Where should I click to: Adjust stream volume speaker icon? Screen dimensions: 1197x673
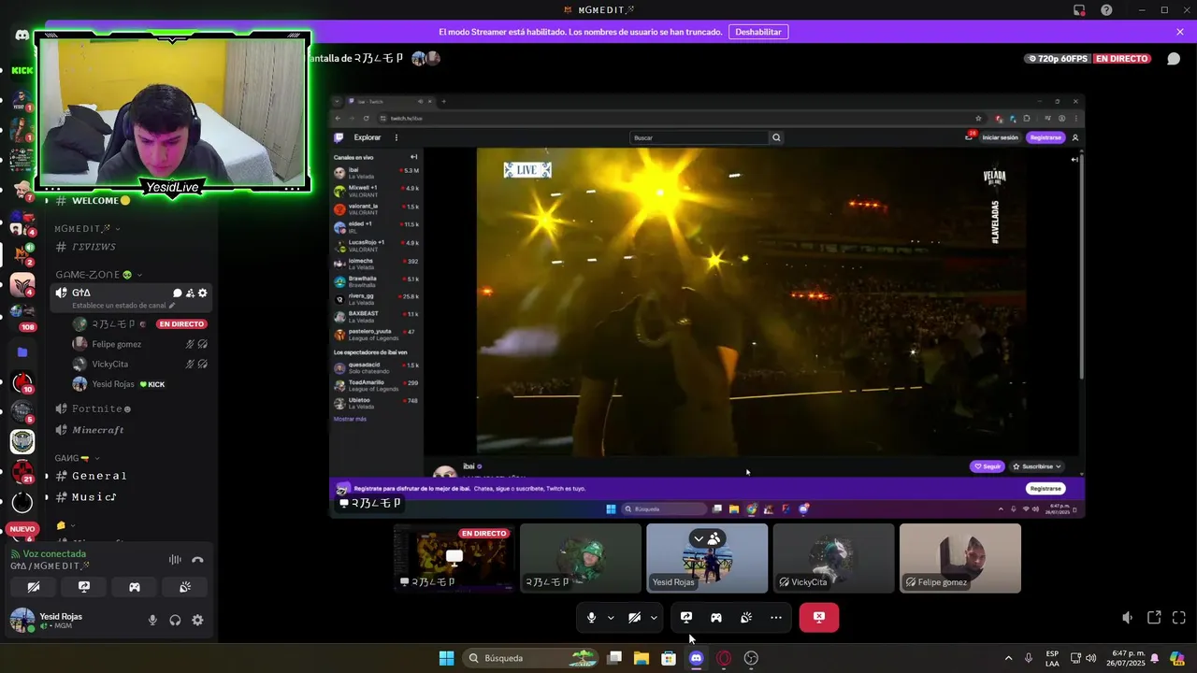pos(1128,618)
